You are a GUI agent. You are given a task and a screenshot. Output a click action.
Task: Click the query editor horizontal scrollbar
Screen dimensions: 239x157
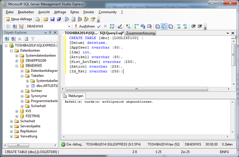pyautogui.click(x=137, y=89)
